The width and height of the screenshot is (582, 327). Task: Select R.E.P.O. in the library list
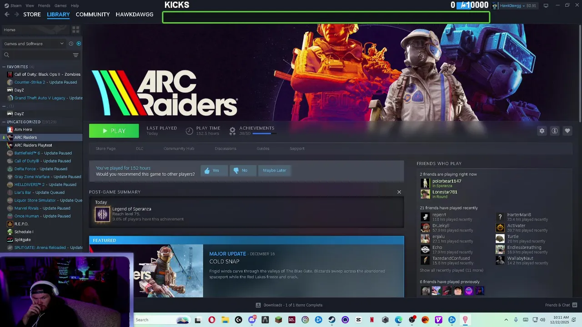tap(21, 224)
